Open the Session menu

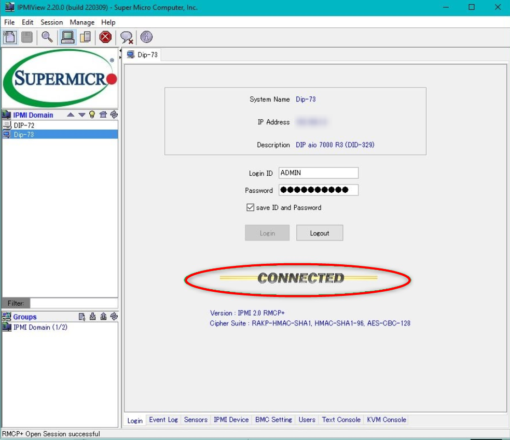[52, 22]
